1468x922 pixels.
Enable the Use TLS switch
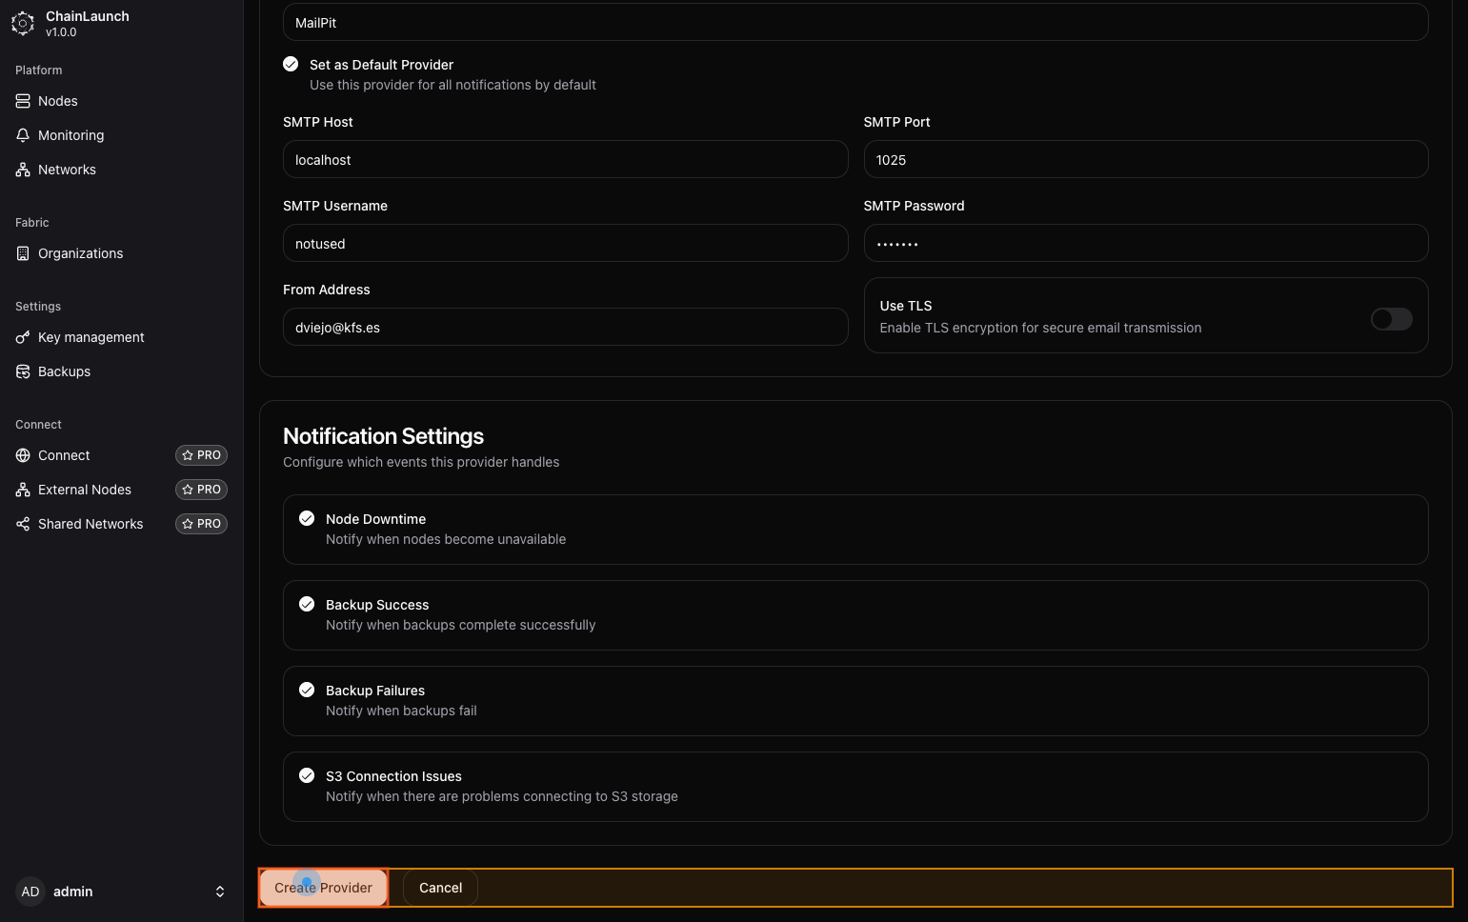tap(1391, 319)
